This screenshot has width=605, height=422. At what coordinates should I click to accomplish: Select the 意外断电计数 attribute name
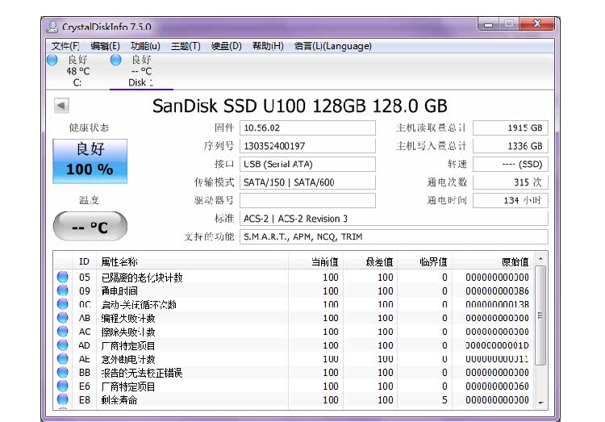tap(128, 359)
